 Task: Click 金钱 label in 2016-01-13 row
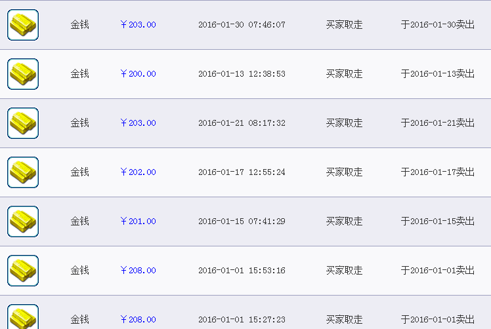pos(80,74)
